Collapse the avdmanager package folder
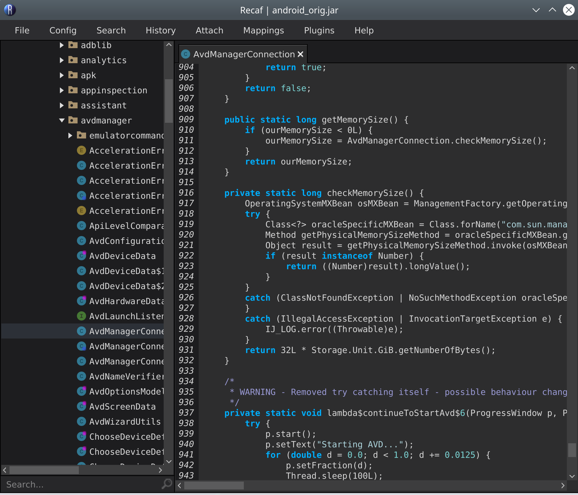This screenshot has height=495, width=578. tap(62, 120)
